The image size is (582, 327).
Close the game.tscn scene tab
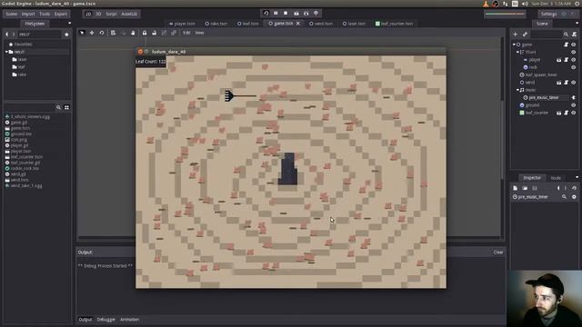coord(298,24)
